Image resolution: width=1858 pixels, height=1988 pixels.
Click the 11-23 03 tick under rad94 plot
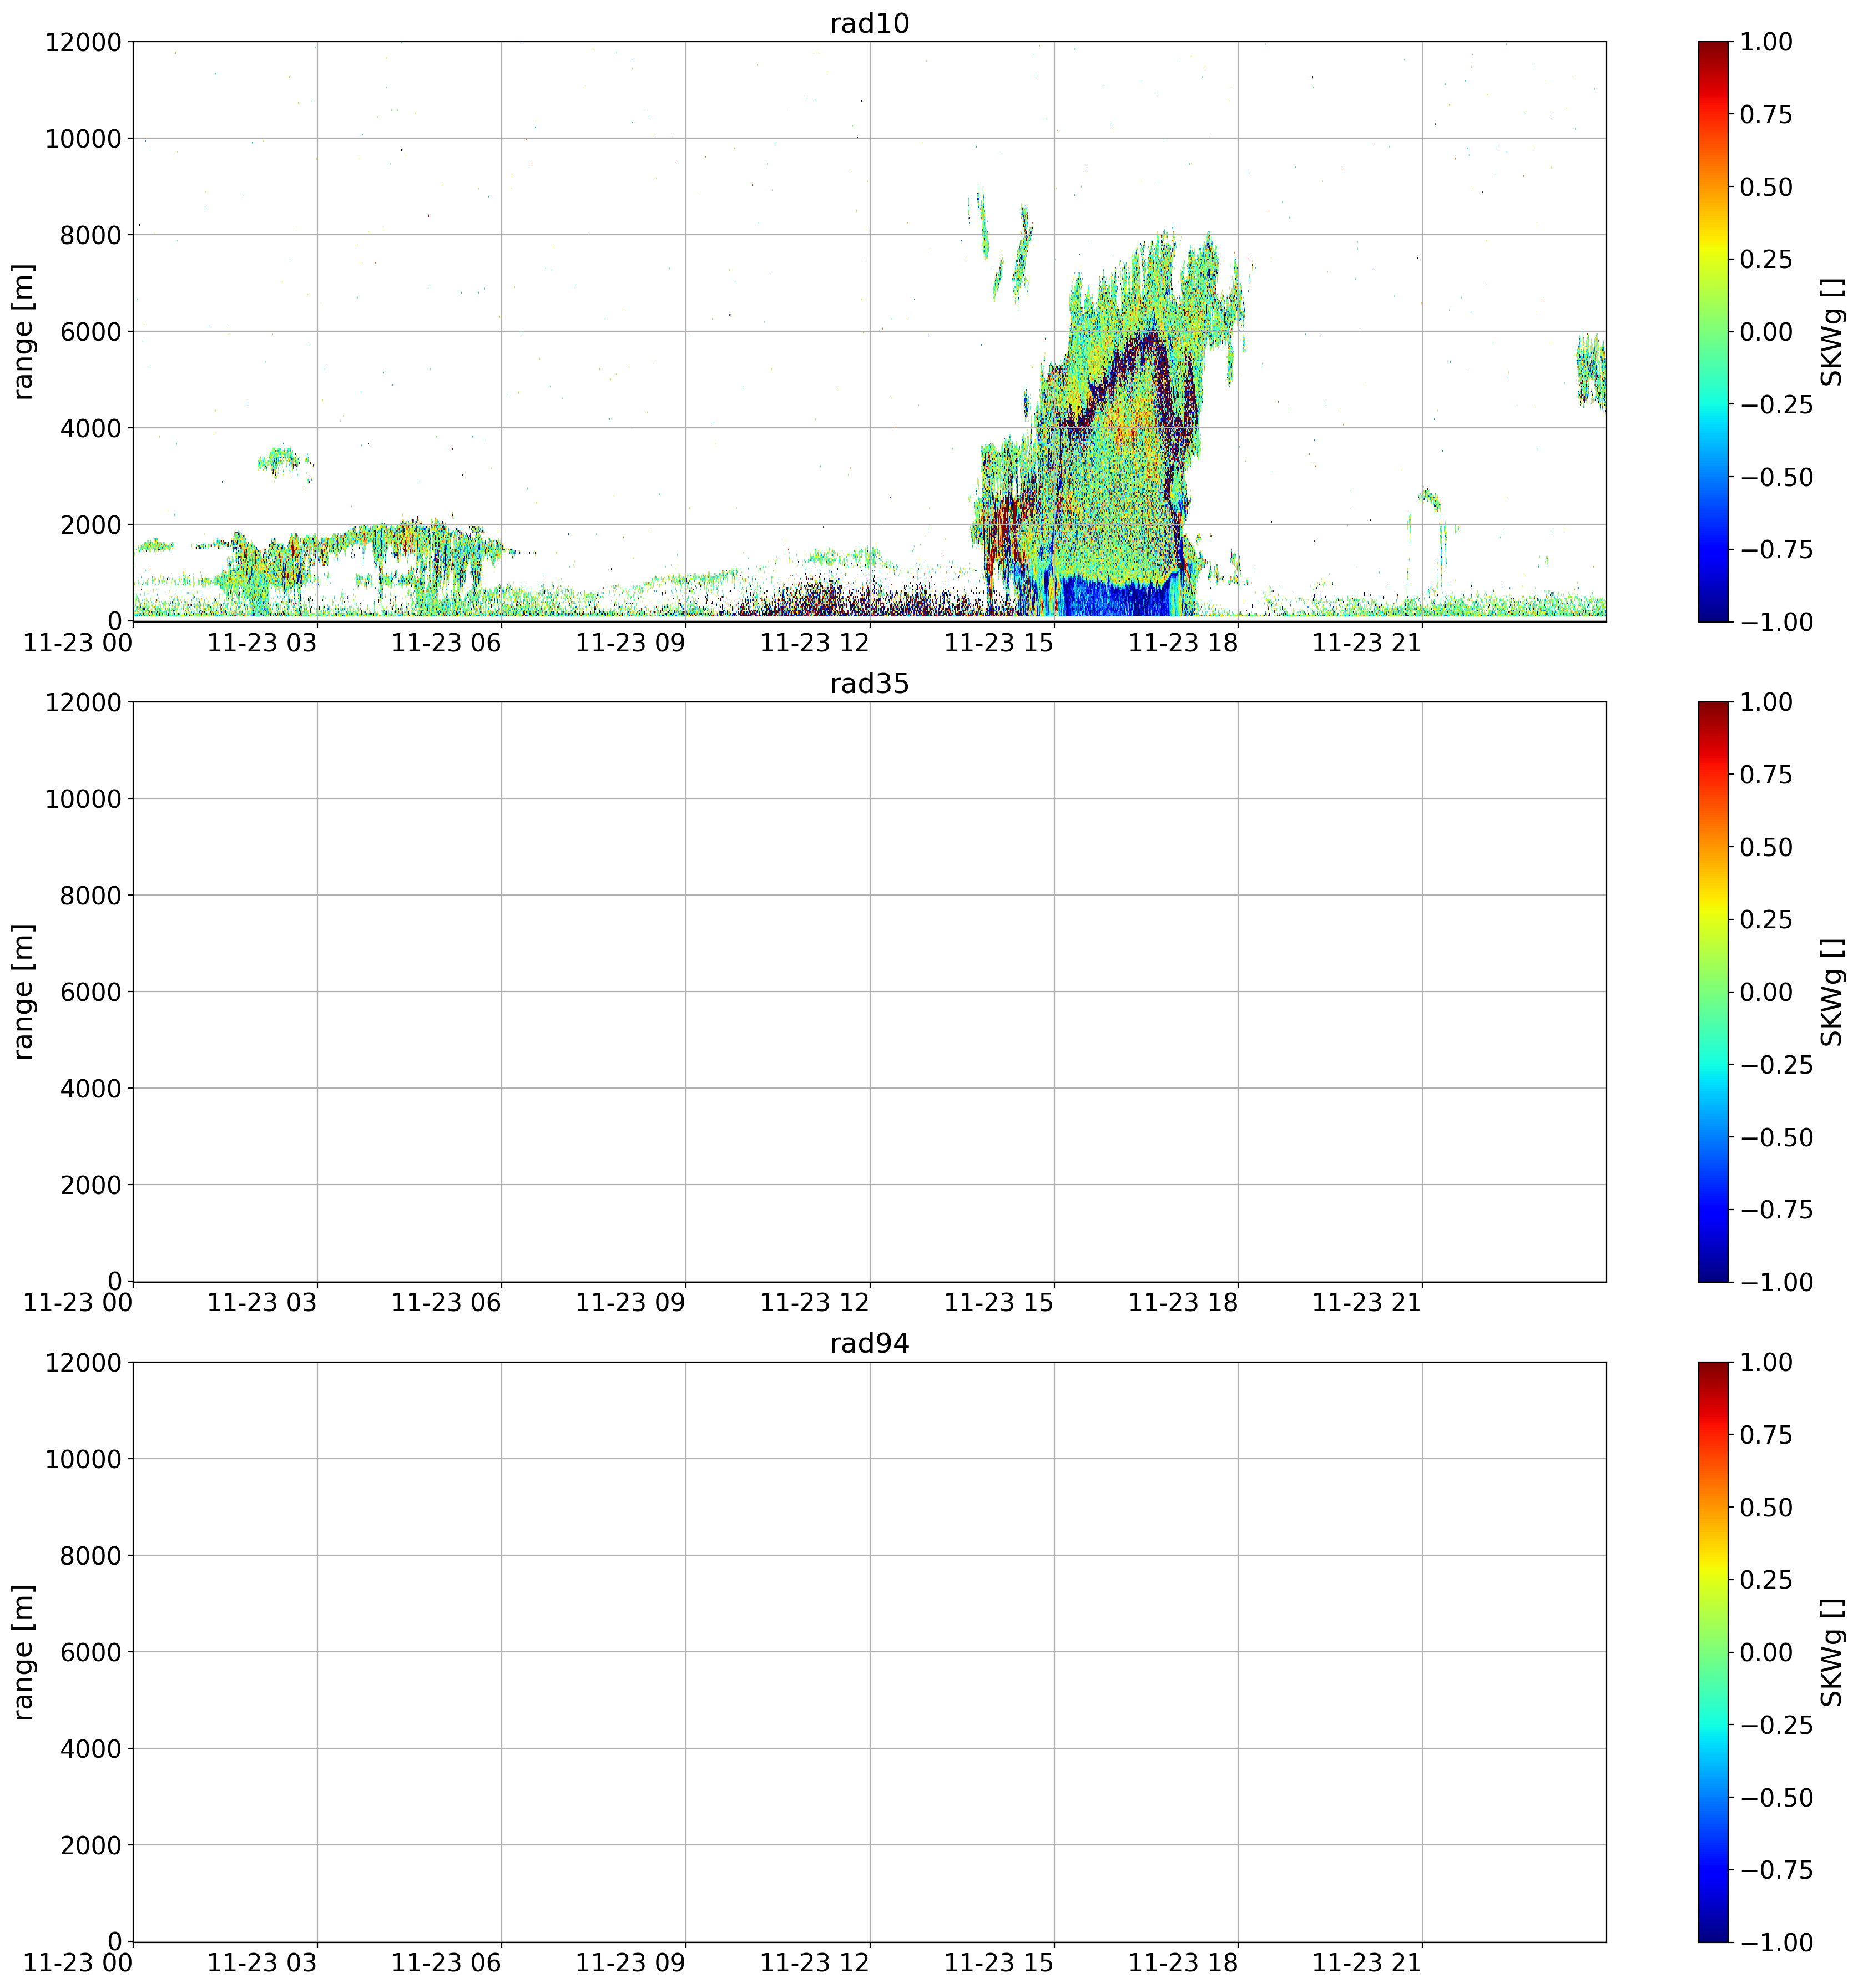click(262, 1963)
